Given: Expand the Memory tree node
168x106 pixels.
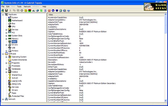Looking at the screenshot, I should (6, 39).
